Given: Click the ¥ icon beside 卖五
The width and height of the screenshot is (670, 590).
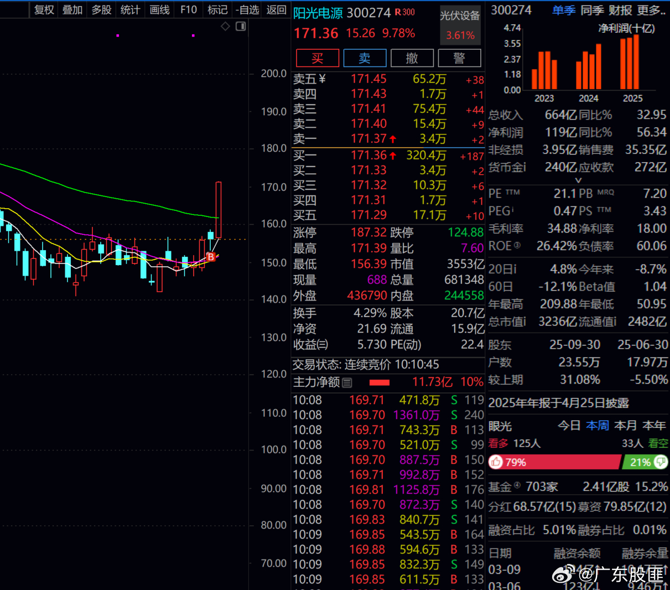Looking at the screenshot, I should click(x=322, y=79).
